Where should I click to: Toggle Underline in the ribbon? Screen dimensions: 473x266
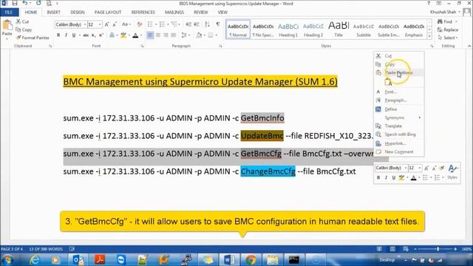coord(74,35)
